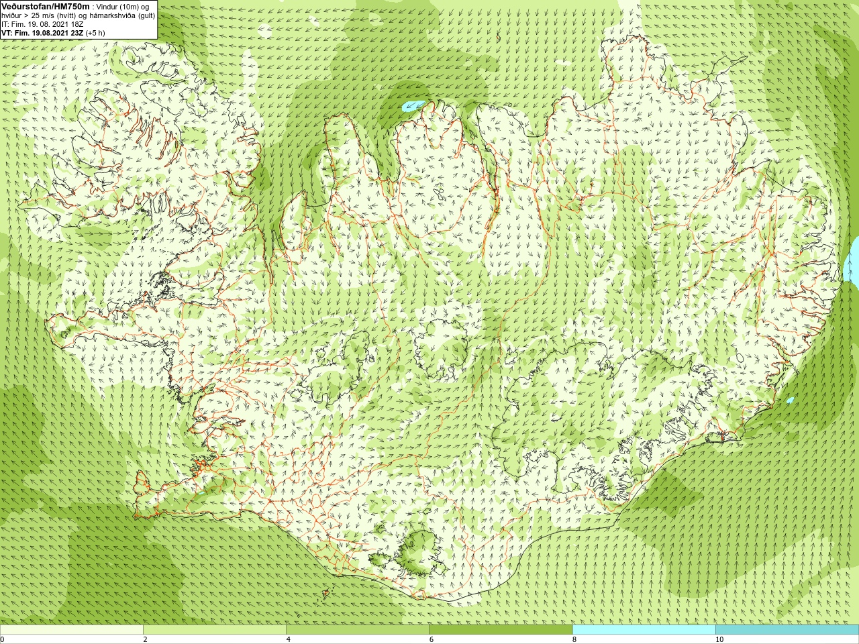Image resolution: width=859 pixels, height=644 pixels.
Task: Click the 'VT: Fim. 19.08.2021 23Z (+5 h)' line
Action: click(53, 32)
